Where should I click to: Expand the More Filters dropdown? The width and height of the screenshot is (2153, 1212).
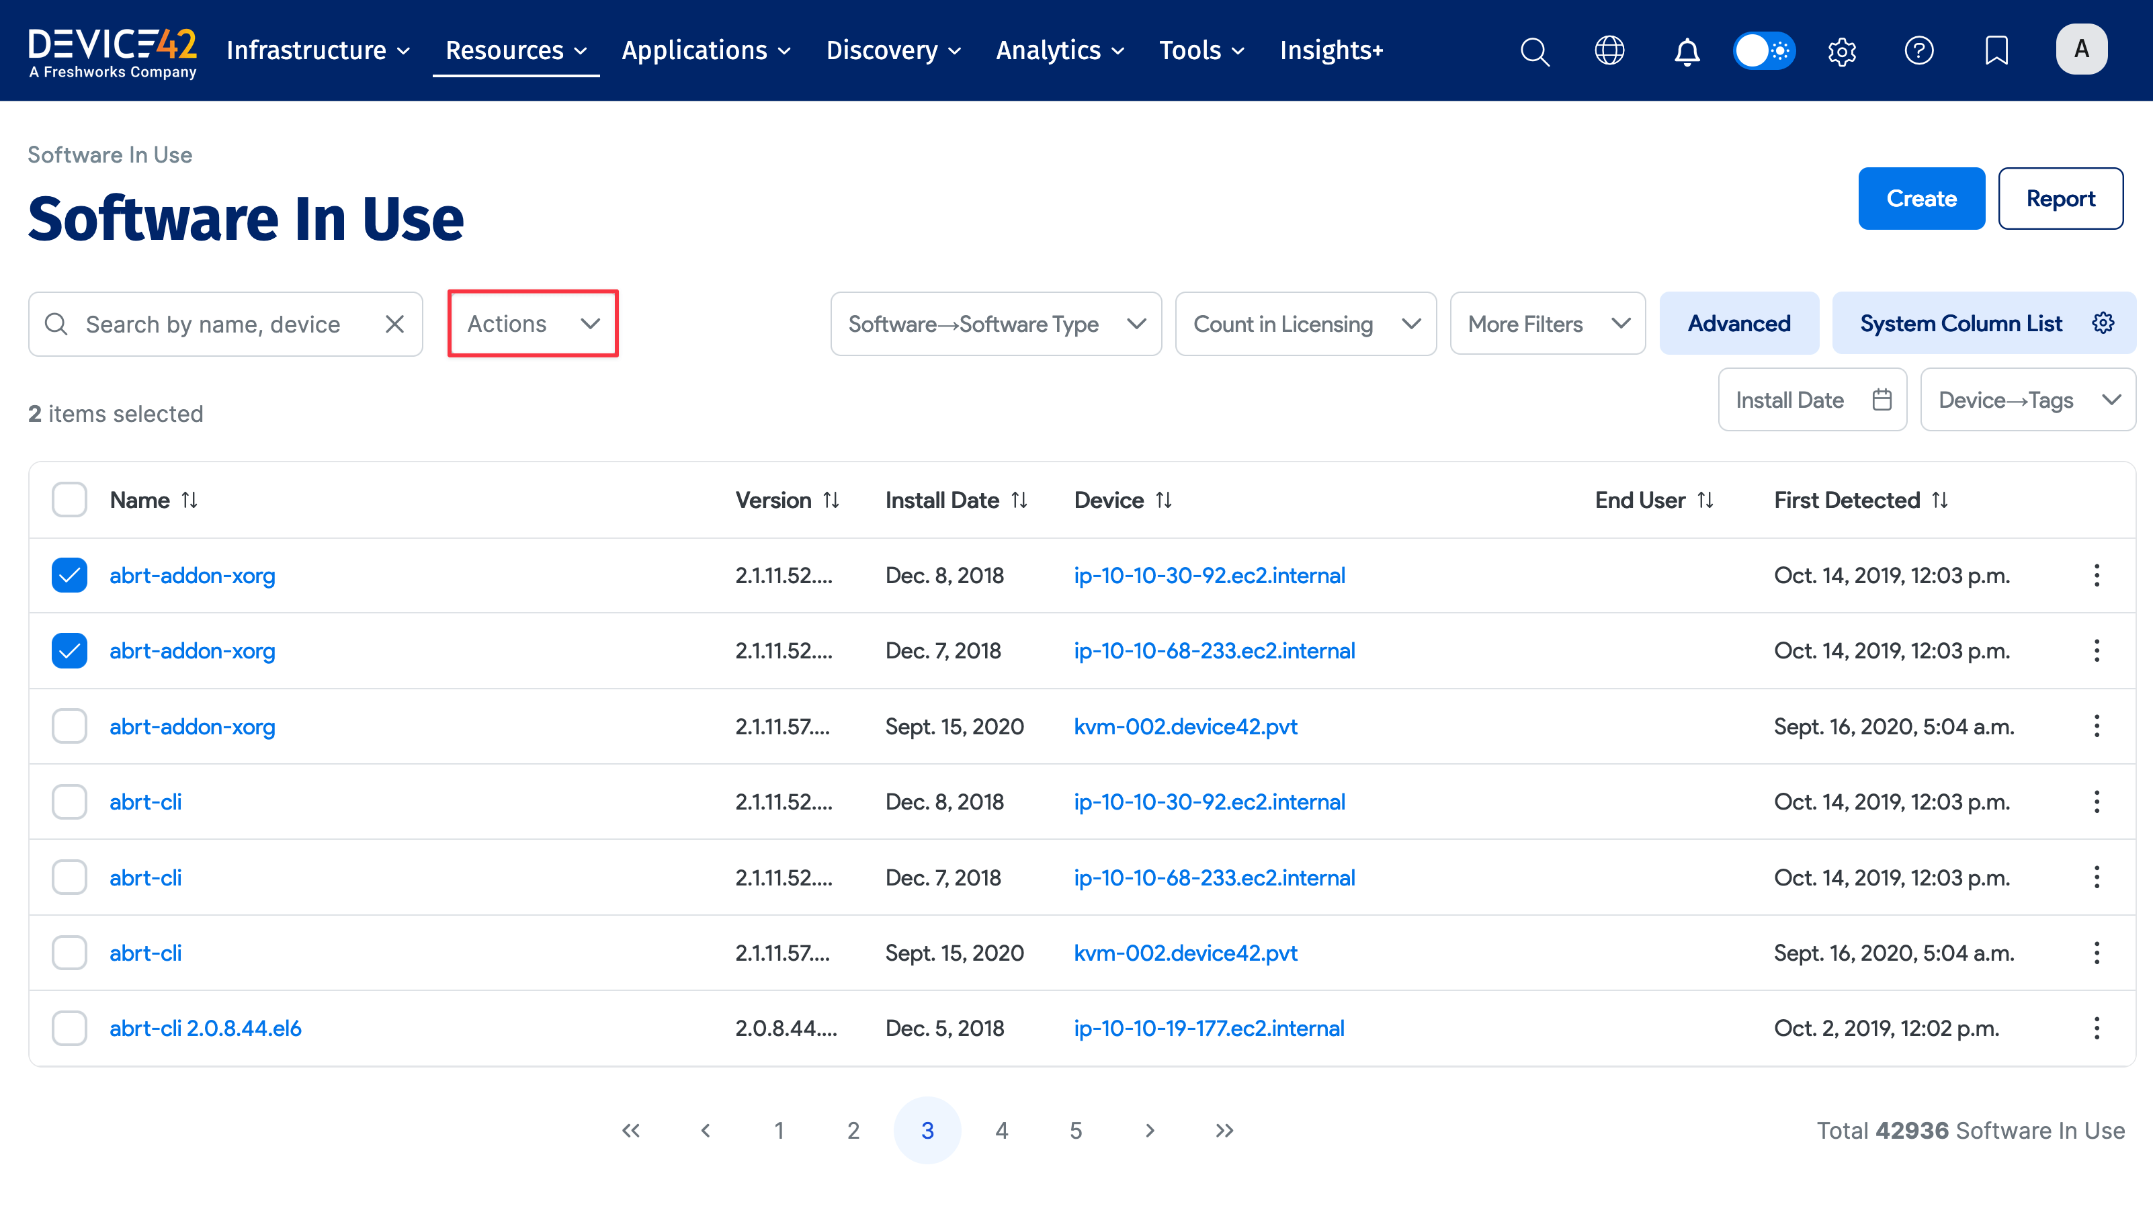pyautogui.click(x=1548, y=324)
